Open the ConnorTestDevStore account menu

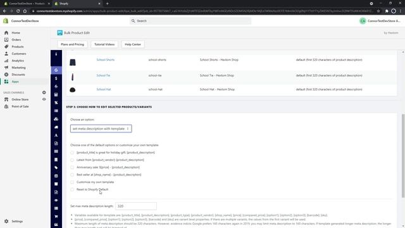(x=380, y=21)
